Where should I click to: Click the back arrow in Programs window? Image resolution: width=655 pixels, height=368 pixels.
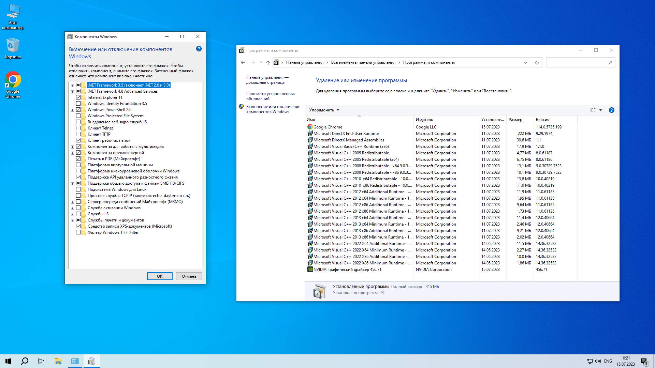tap(243, 62)
